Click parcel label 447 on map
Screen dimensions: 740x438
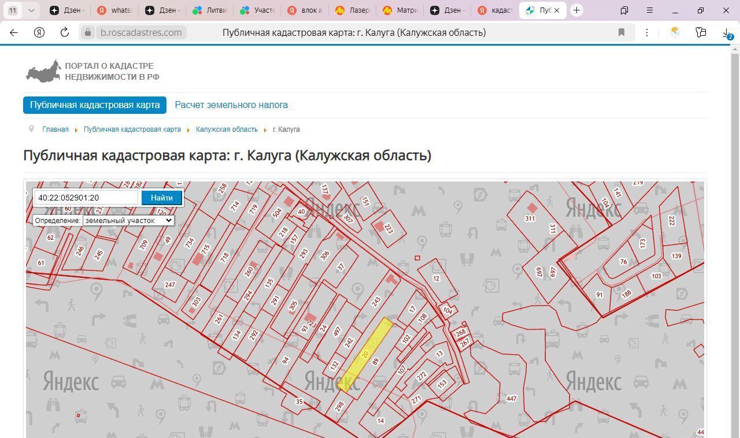(x=511, y=399)
